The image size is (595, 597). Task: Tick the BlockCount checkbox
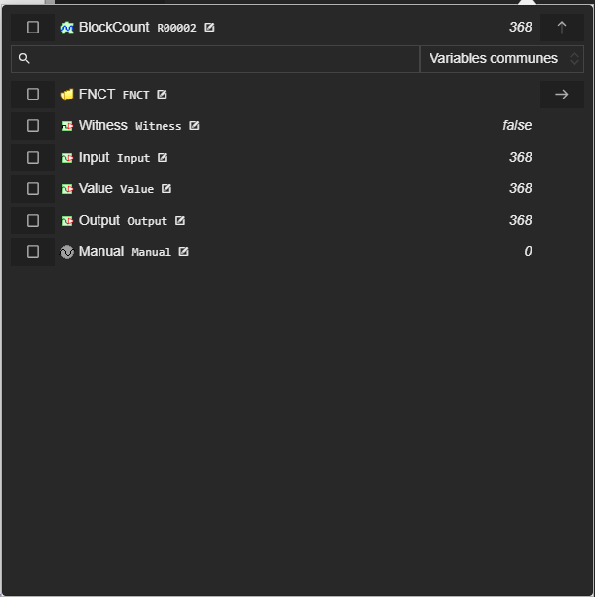(33, 28)
